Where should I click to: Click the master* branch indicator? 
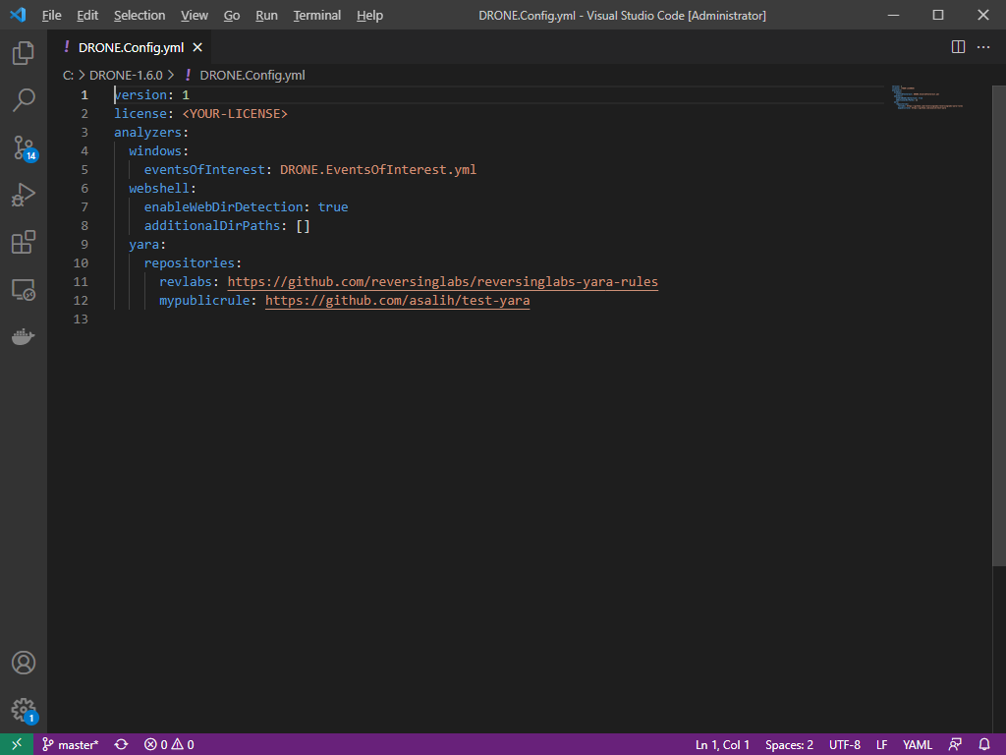point(70,745)
